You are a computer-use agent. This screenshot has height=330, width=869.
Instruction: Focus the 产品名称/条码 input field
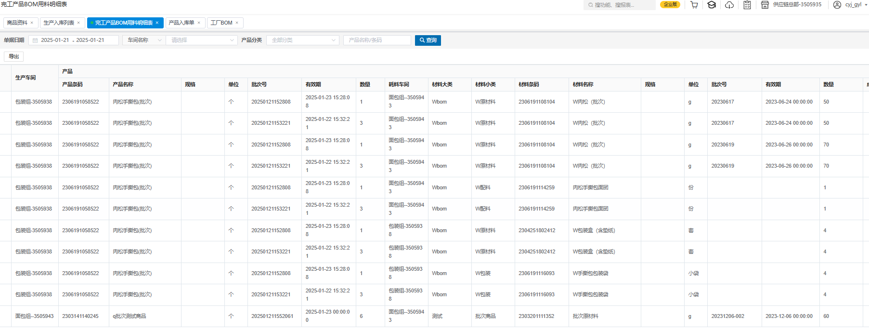[x=377, y=40]
